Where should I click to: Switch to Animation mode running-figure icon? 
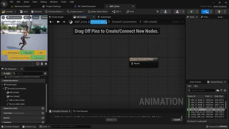point(191,12)
